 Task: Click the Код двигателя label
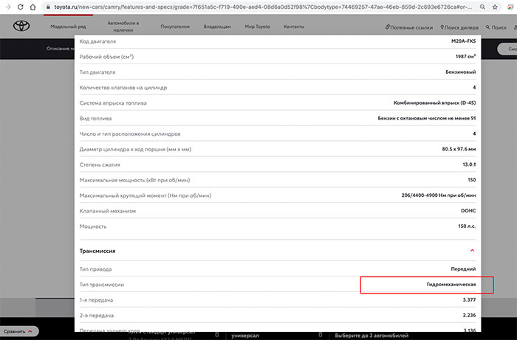pos(97,41)
